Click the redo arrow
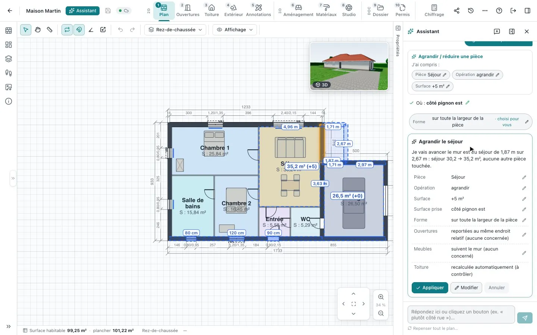Screen dimensions: 537x335 coord(132,30)
